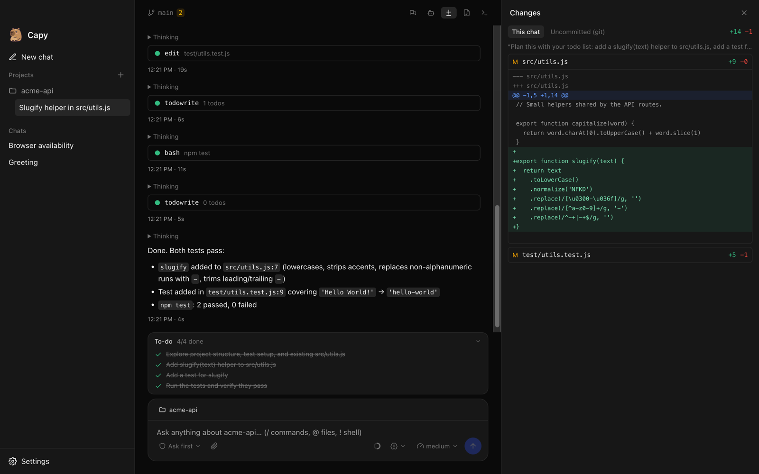The height and width of the screenshot is (474, 759).
Task: Open the terminal prompt icon
Action: [484, 13]
